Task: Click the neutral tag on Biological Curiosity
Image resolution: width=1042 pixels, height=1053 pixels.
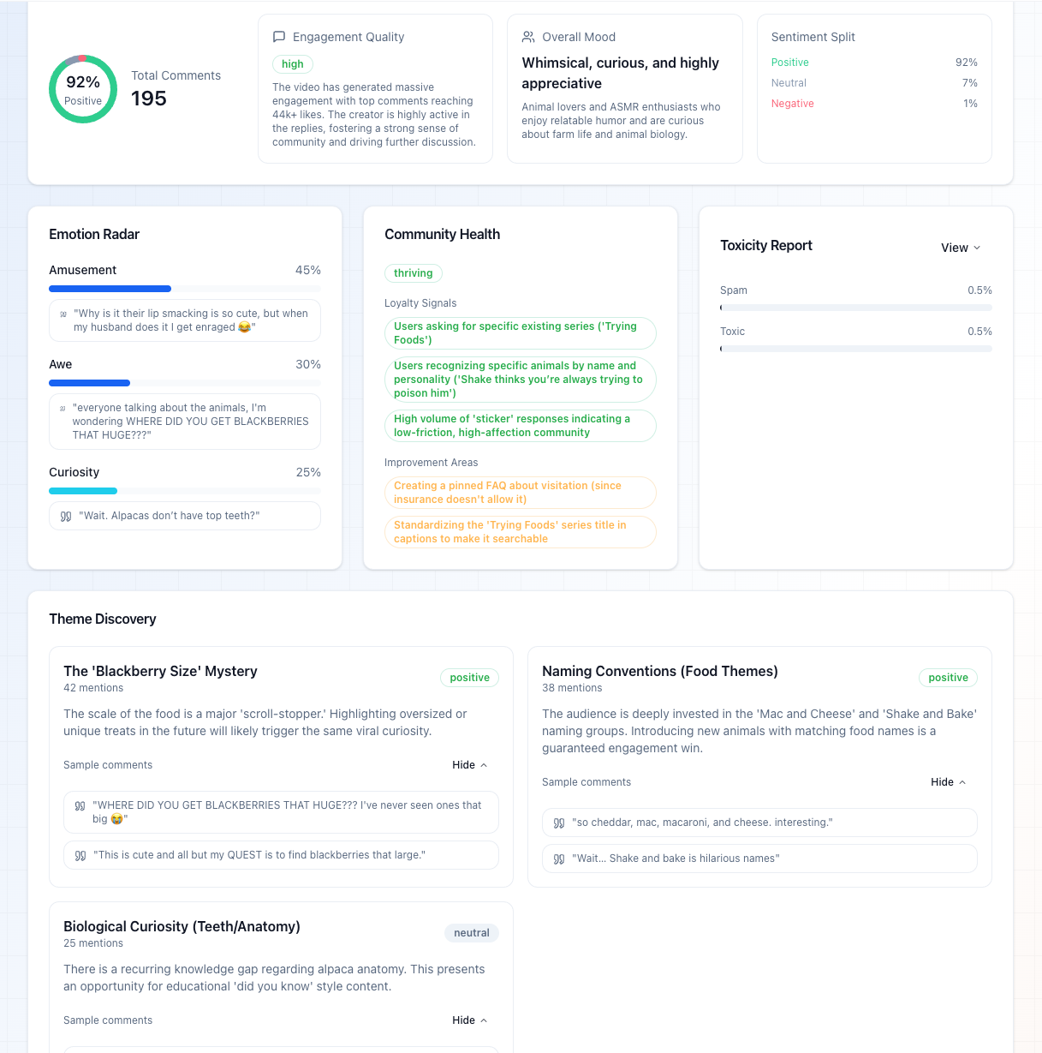Action: pyautogui.click(x=471, y=933)
